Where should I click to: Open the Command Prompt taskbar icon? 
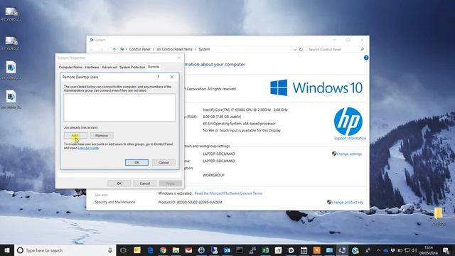coord(240,250)
